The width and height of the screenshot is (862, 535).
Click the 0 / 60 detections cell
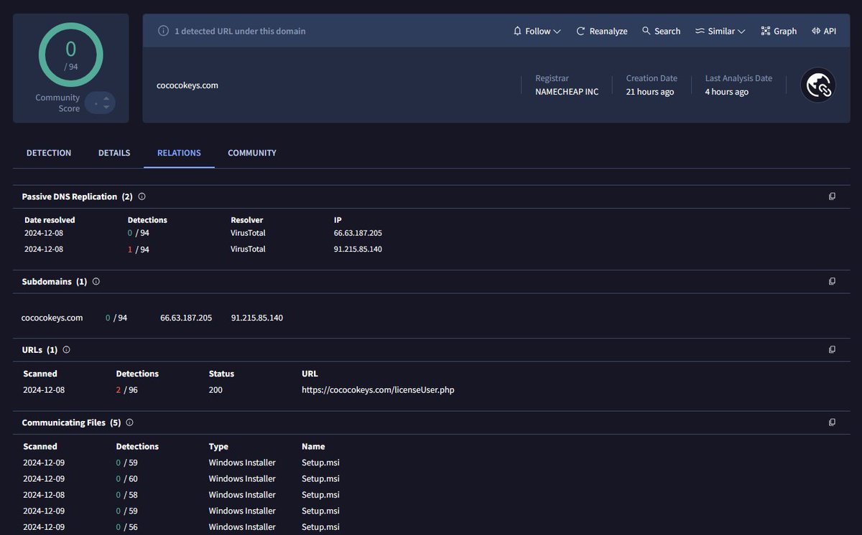127,478
